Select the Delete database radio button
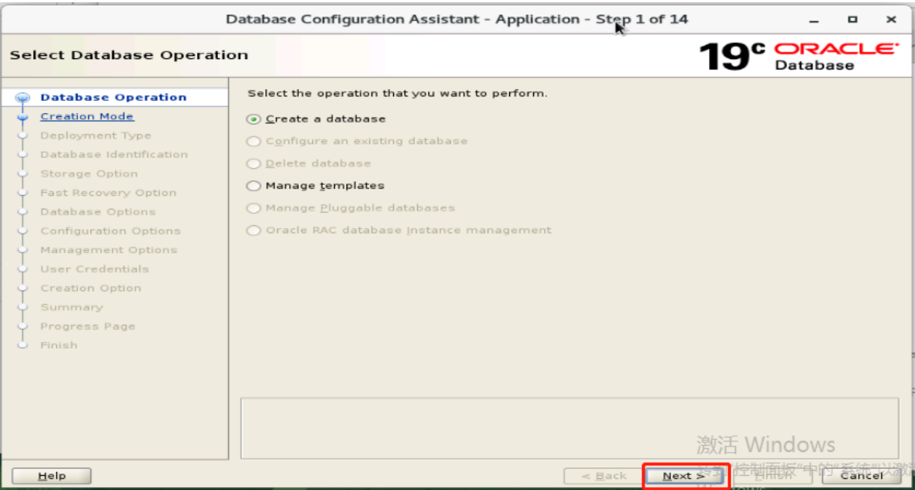This screenshot has width=915, height=490. (x=254, y=163)
